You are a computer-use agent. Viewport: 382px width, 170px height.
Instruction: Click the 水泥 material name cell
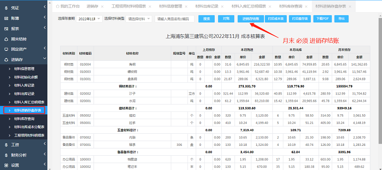[x=132, y=101]
